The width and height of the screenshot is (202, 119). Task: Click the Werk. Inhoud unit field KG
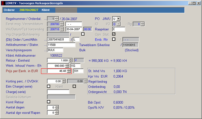(x=76, y=66)
